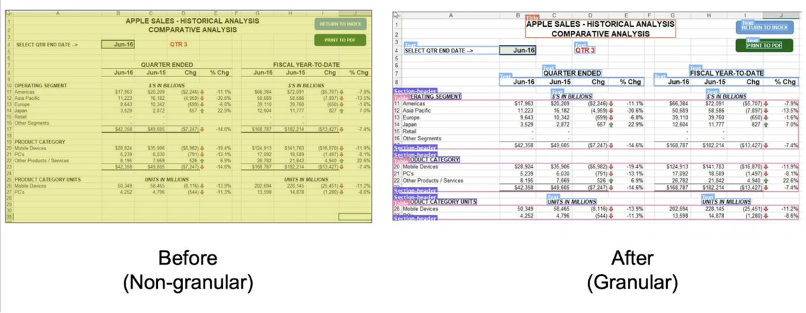Image resolution: width=806 pixels, height=313 pixels.
Task: Click the Americas row label in After
Action: coord(415,103)
